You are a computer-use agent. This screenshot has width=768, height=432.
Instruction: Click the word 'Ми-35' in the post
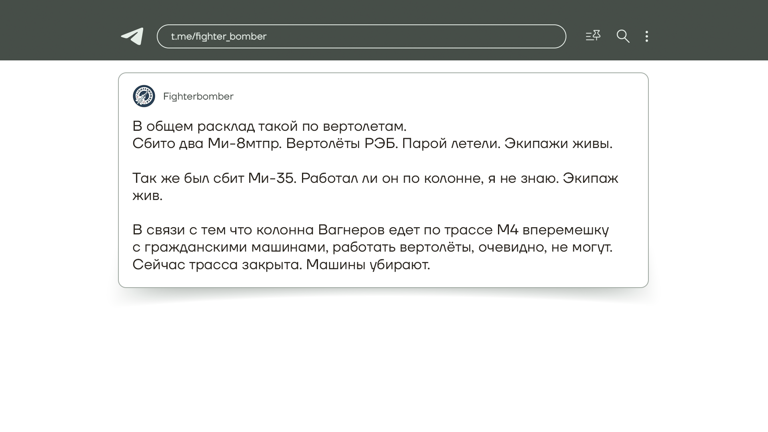(x=272, y=178)
